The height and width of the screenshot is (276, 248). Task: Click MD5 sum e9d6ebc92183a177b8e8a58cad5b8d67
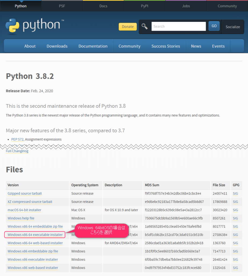(x=174, y=202)
